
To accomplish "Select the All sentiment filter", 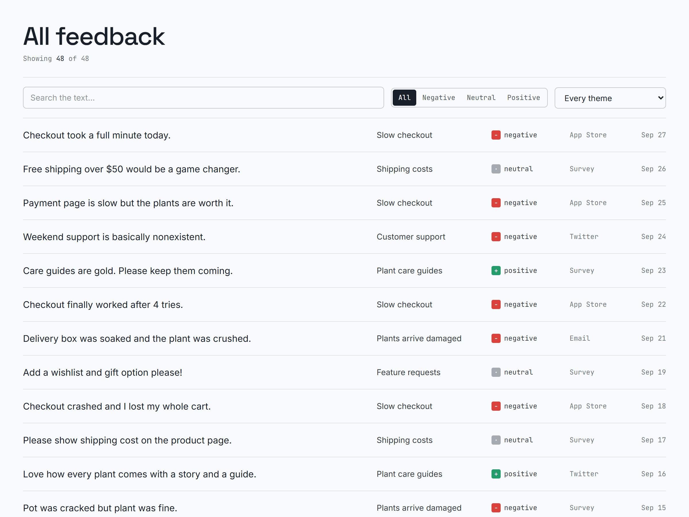I will pyautogui.click(x=404, y=98).
